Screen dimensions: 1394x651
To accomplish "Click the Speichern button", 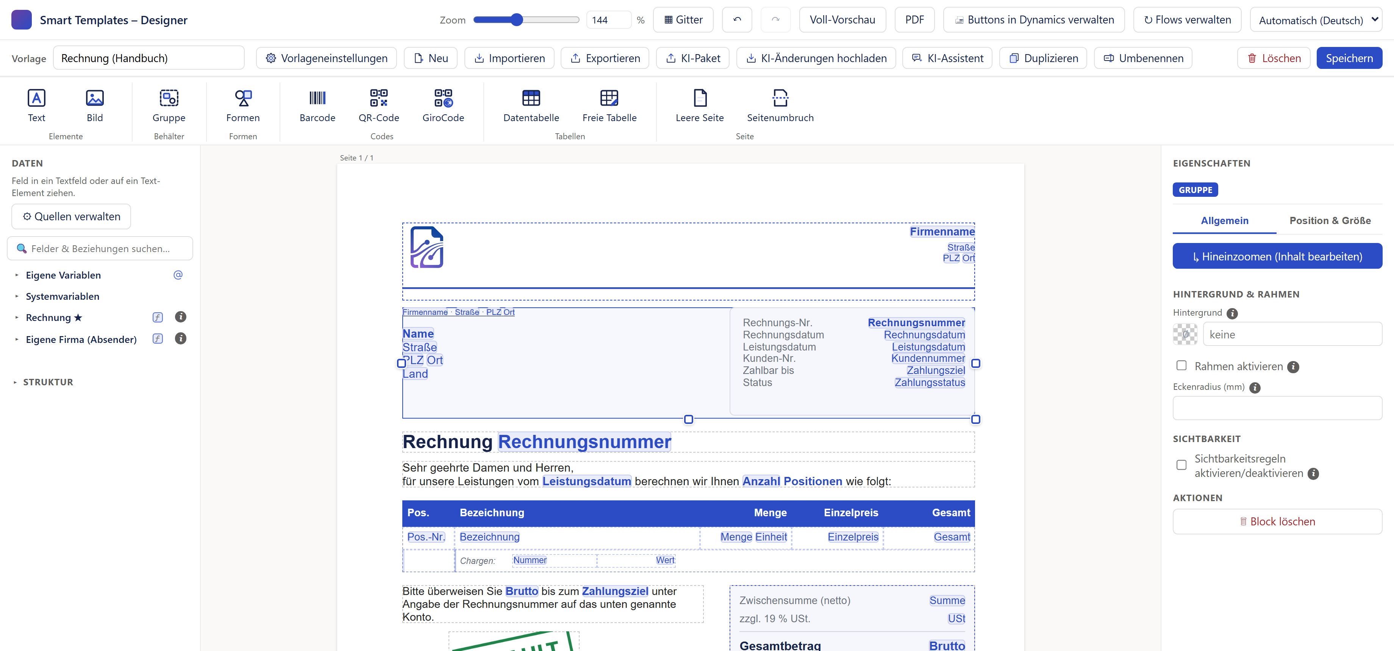I will (x=1349, y=58).
